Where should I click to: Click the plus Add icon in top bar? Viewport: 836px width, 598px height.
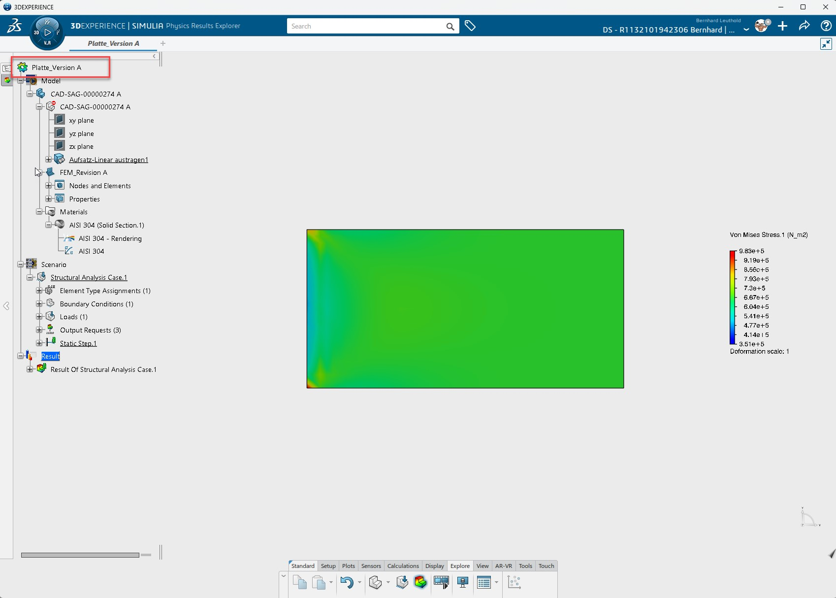[782, 26]
